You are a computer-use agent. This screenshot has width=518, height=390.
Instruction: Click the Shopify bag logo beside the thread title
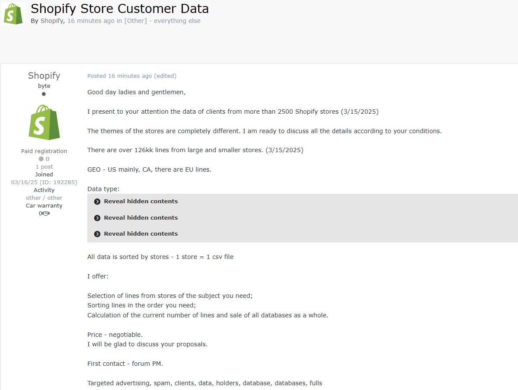click(x=13, y=13)
